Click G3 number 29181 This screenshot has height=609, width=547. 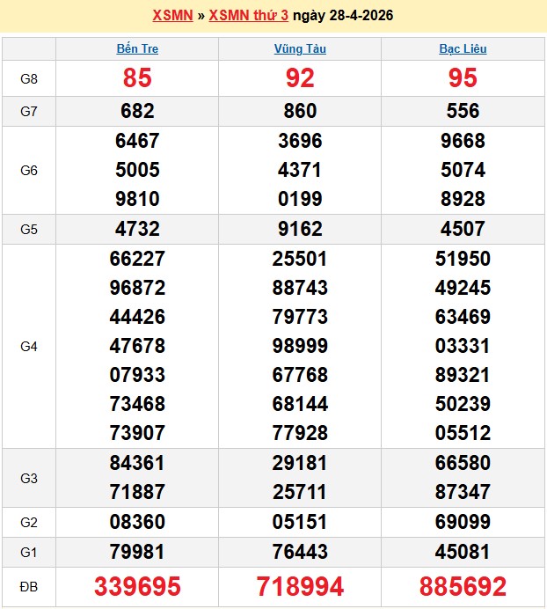(x=300, y=463)
